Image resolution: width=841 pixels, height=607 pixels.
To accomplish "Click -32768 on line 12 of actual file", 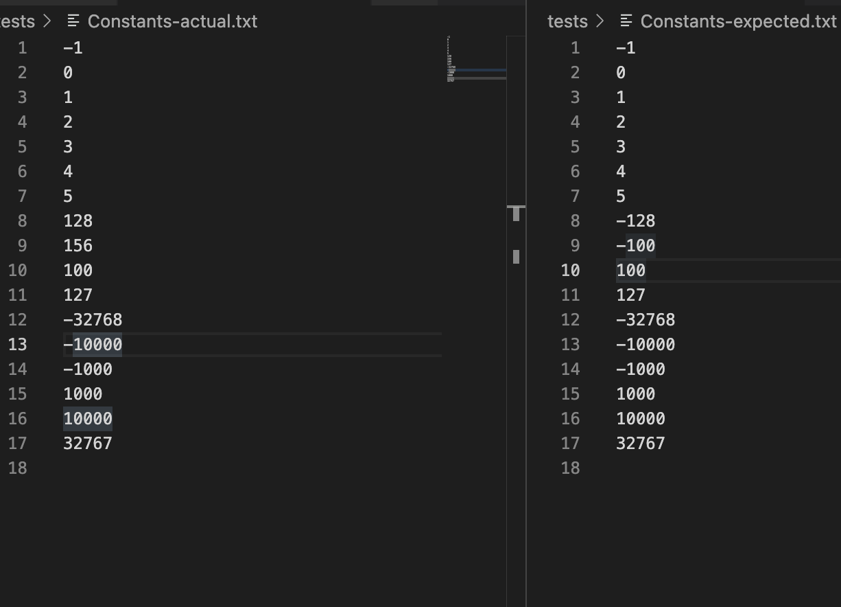I will (x=93, y=319).
